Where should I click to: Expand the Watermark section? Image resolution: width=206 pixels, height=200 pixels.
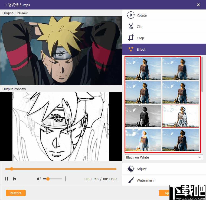[164, 180]
